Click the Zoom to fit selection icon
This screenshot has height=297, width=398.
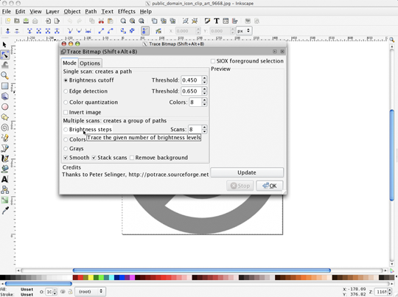pos(123,21)
